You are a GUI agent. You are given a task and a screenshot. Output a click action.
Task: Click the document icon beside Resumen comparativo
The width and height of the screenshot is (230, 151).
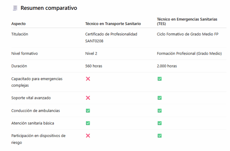point(15,8)
